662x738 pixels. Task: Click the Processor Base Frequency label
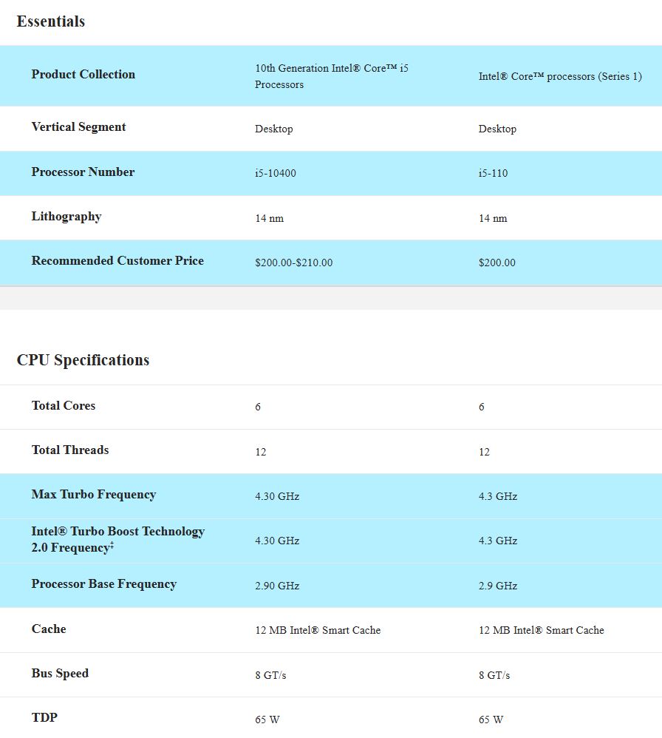(x=104, y=584)
